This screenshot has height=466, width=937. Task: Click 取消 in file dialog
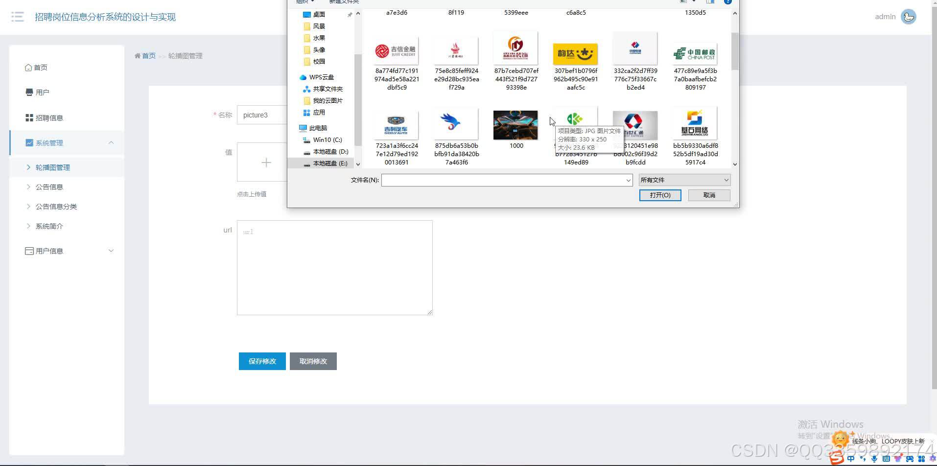point(709,195)
